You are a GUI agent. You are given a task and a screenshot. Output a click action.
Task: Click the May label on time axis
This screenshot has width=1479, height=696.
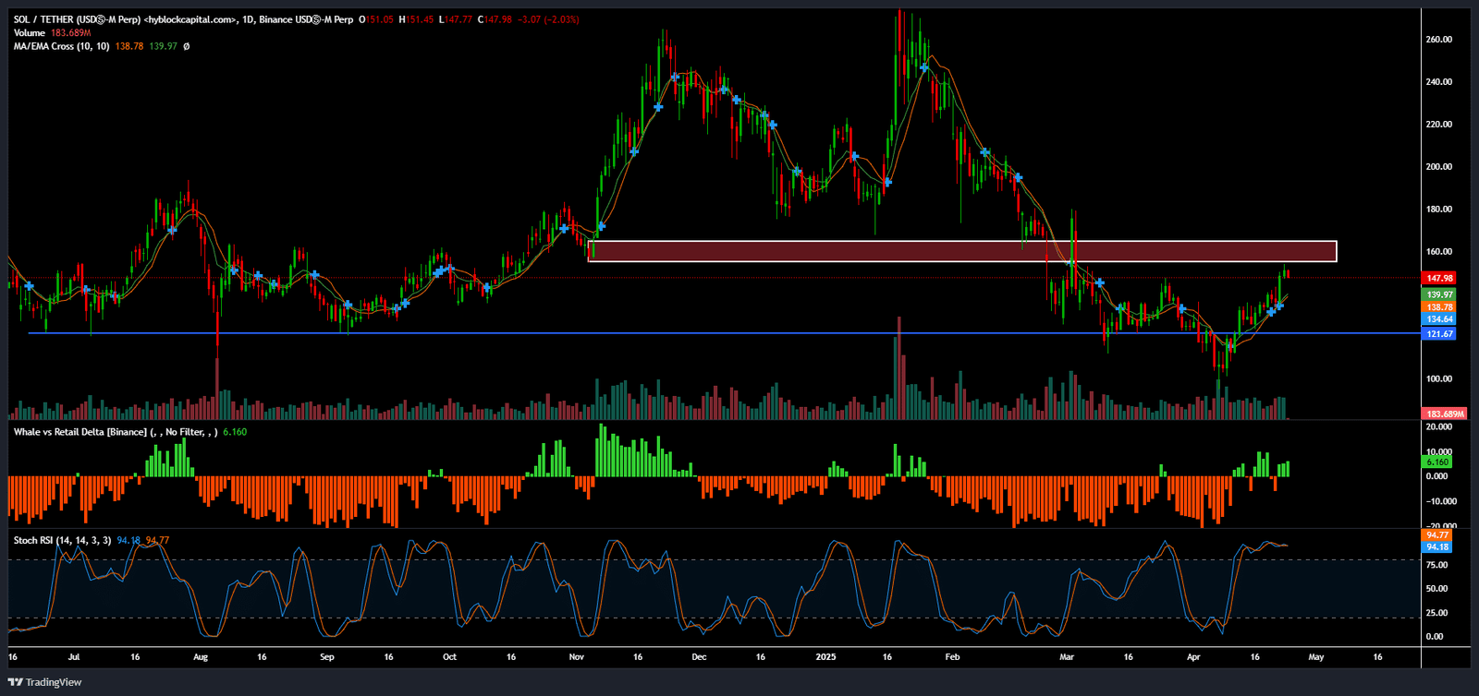pyautogui.click(x=1315, y=657)
